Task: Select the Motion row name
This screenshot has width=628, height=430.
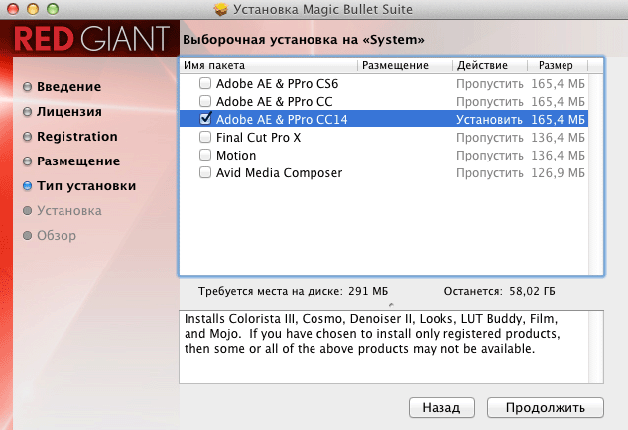Action: coord(236,156)
